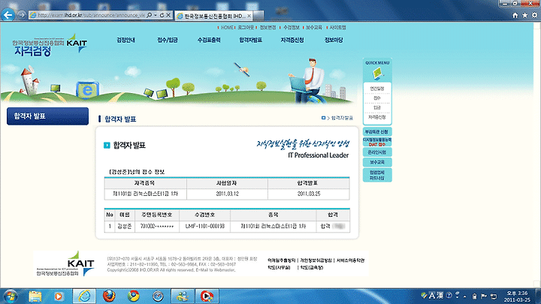The image size is (541, 304).
Task: Select 입금 in the Quick Menu
Action: pyautogui.click(x=377, y=108)
